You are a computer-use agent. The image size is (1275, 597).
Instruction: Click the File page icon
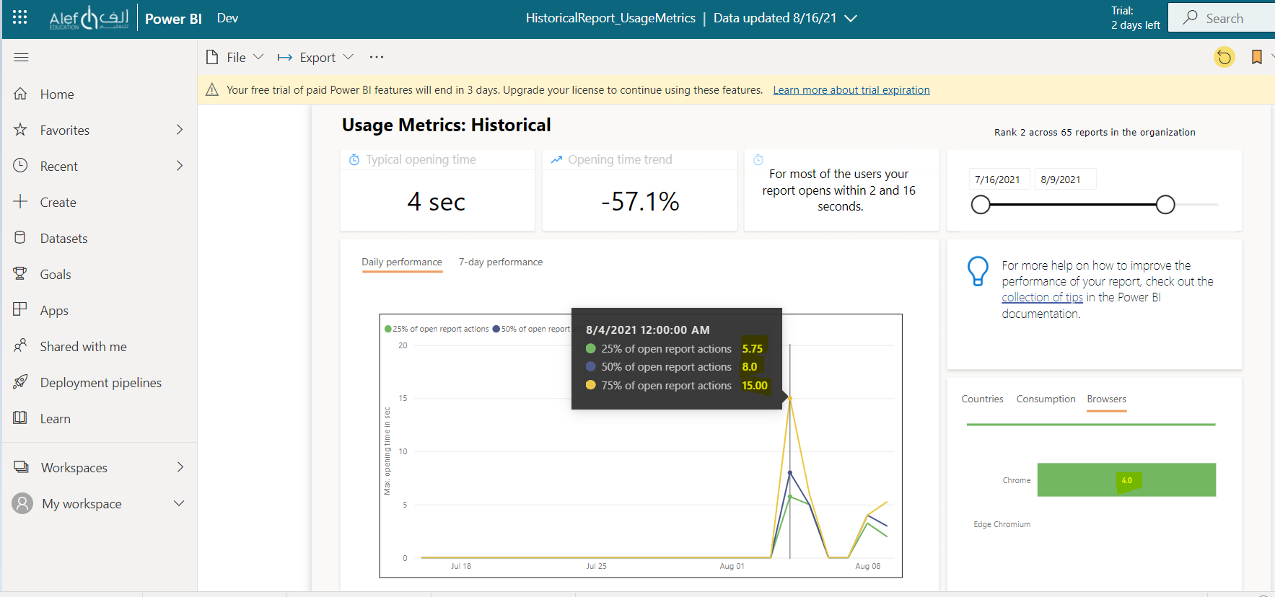[212, 57]
